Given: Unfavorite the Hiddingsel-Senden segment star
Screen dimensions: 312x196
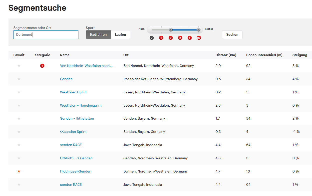Looking at the screenshot, I should pyautogui.click(x=19, y=171).
